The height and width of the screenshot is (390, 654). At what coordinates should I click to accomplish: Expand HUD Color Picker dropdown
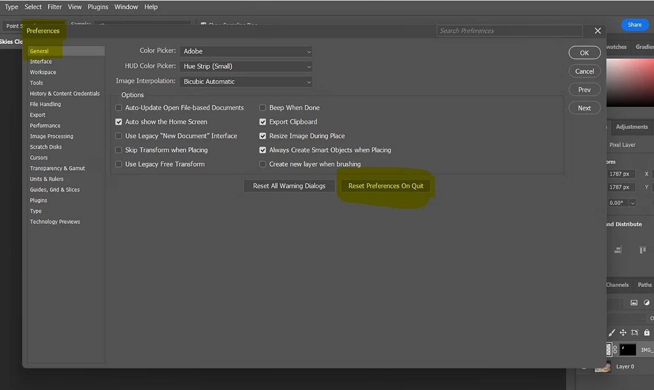(x=246, y=66)
